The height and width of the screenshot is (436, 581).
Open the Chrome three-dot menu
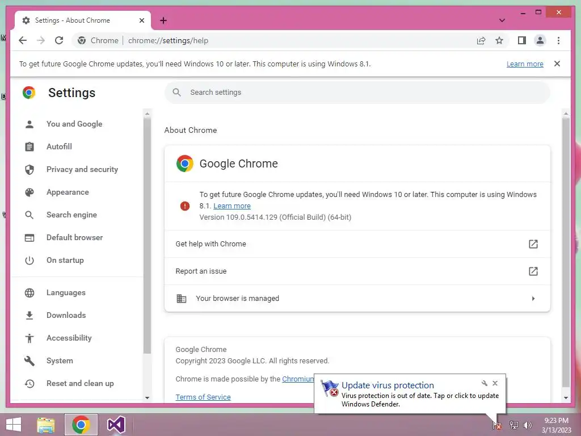click(x=558, y=40)
